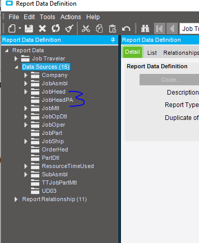Select the SubAsmbl tree item
Viewport: 199px width, 243px height.
tap(55, 174)
